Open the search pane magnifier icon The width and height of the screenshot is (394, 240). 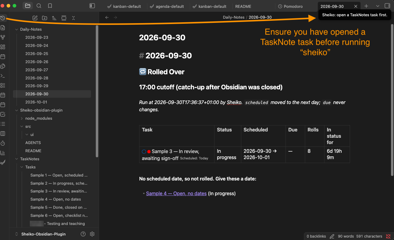[x=39, y=6]
